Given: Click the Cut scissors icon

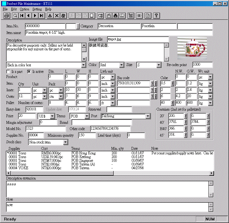Looking at the screenshot, I should (x=72, y=16).
